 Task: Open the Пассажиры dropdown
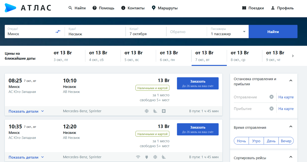tap(228, 31)
